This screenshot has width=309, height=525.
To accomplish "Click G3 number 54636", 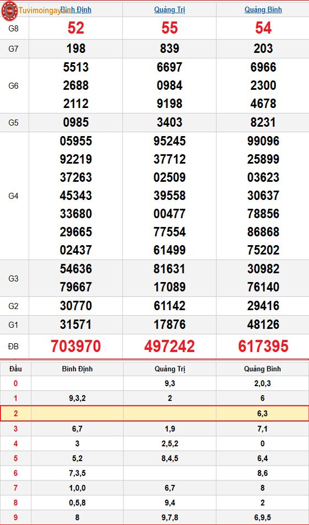I will pos(76,269).
